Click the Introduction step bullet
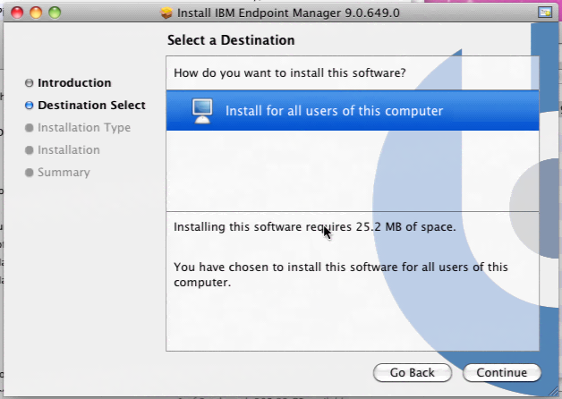The width and height of the screenshot is (562, 399). pos(29,83)
